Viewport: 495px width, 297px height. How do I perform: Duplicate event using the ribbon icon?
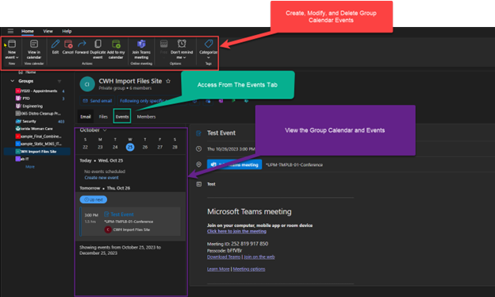98,44
